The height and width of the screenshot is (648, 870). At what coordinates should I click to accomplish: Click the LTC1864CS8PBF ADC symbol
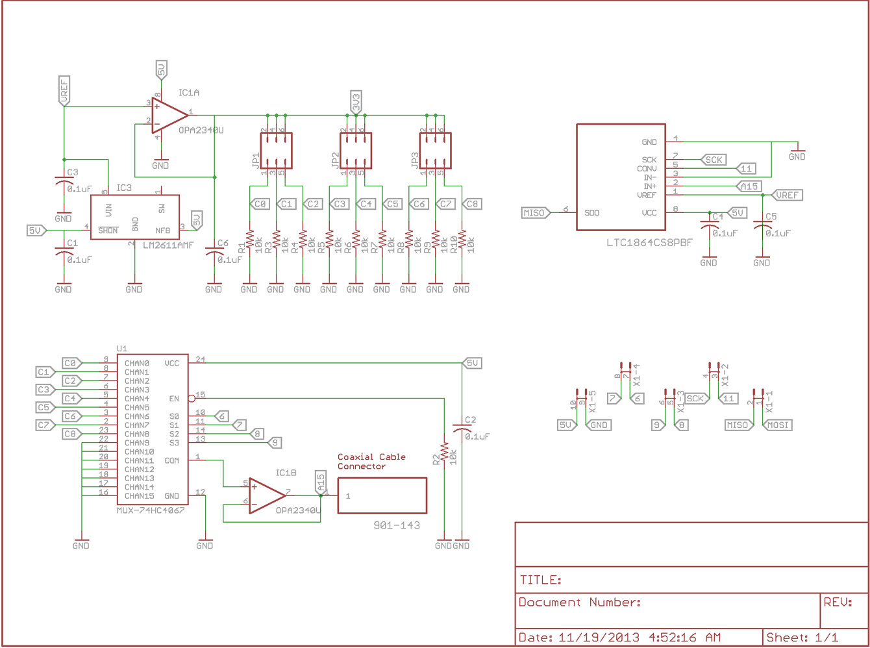click(621, 177)
